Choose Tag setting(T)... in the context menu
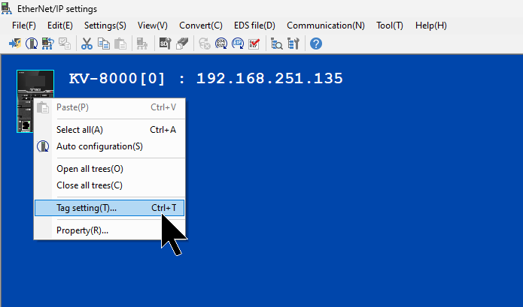 point(109,208)
